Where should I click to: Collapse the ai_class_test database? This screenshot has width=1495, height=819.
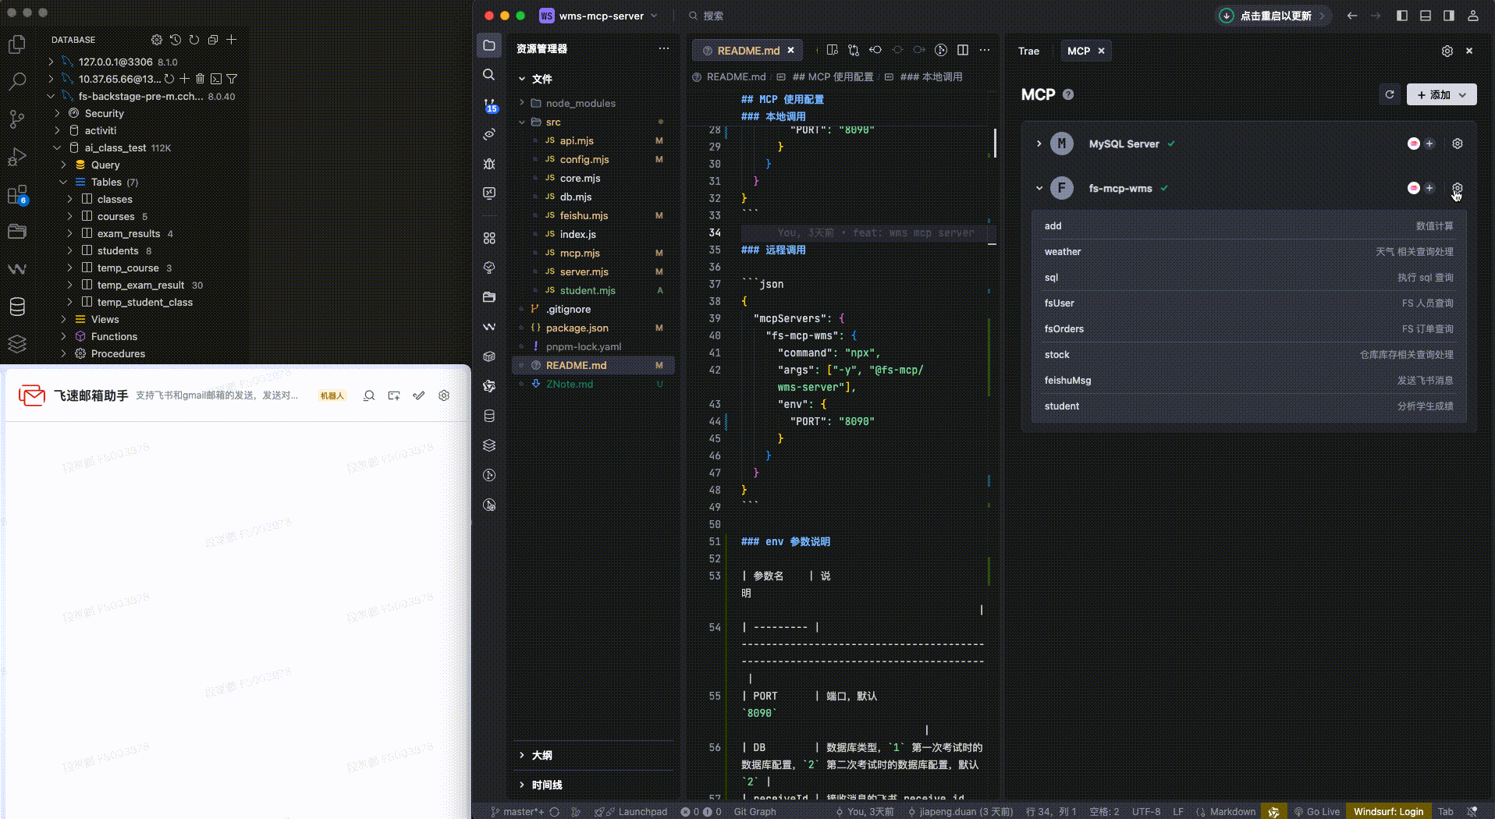pos(57,147)
